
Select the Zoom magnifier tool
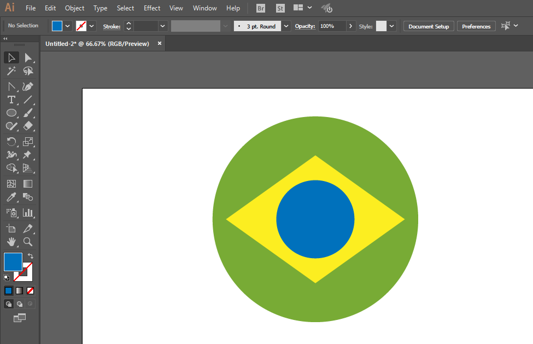28,242
